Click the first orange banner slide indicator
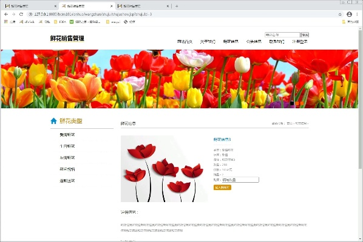This screenshot has height=242, width=363. (x=297, y=103)
